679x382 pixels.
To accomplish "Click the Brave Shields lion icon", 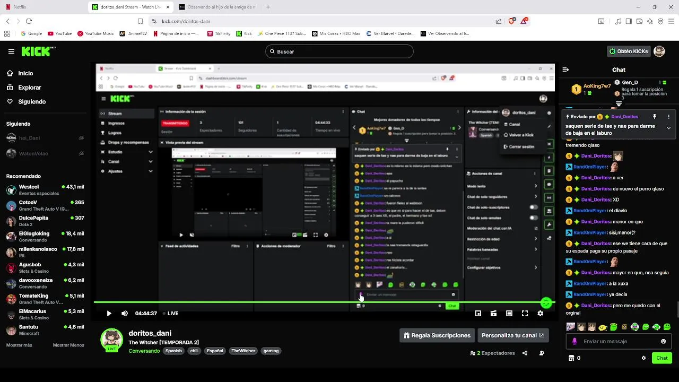I will click(511, 21).
